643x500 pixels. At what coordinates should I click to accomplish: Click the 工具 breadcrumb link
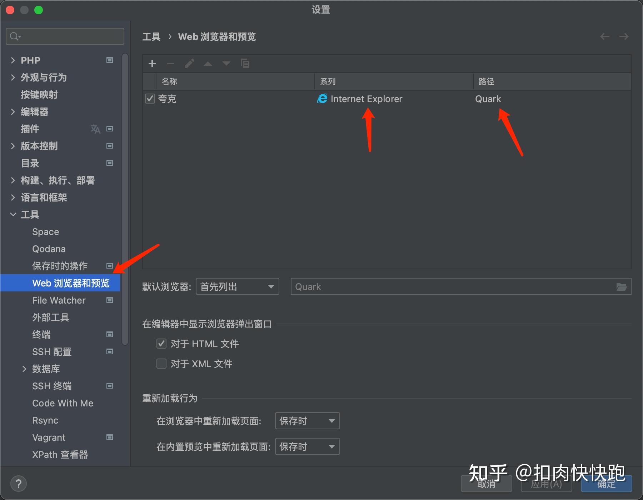tap(151, 37)
